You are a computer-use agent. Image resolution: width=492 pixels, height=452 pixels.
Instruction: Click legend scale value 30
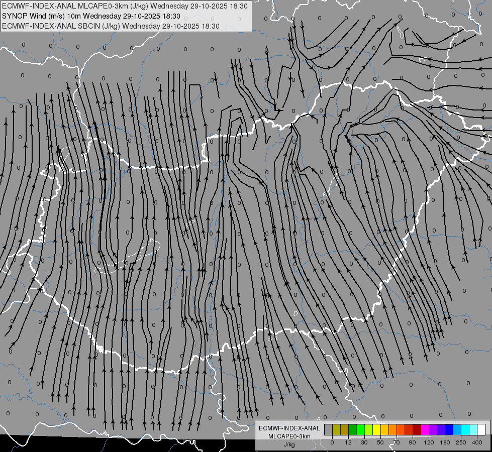pos(364,442)
